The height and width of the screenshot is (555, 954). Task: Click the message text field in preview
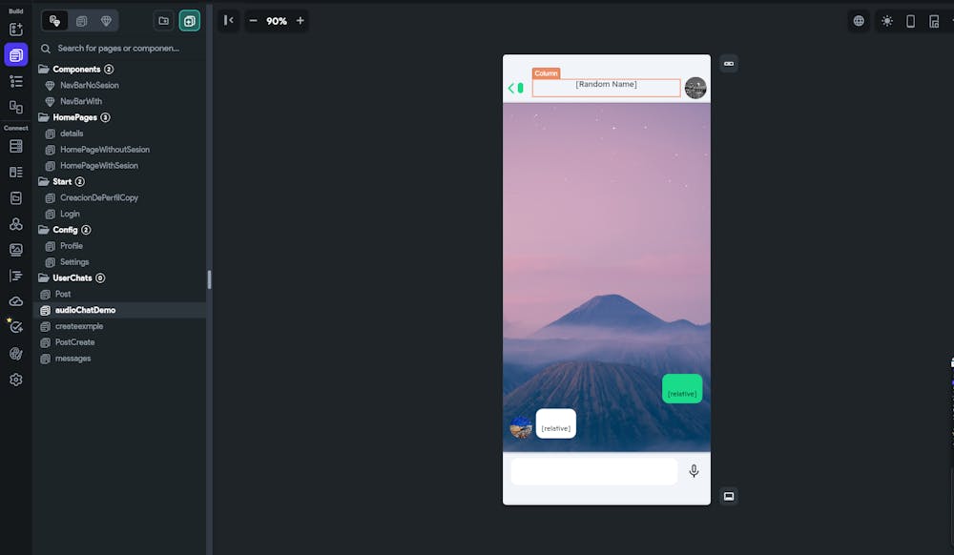[593, 471]
